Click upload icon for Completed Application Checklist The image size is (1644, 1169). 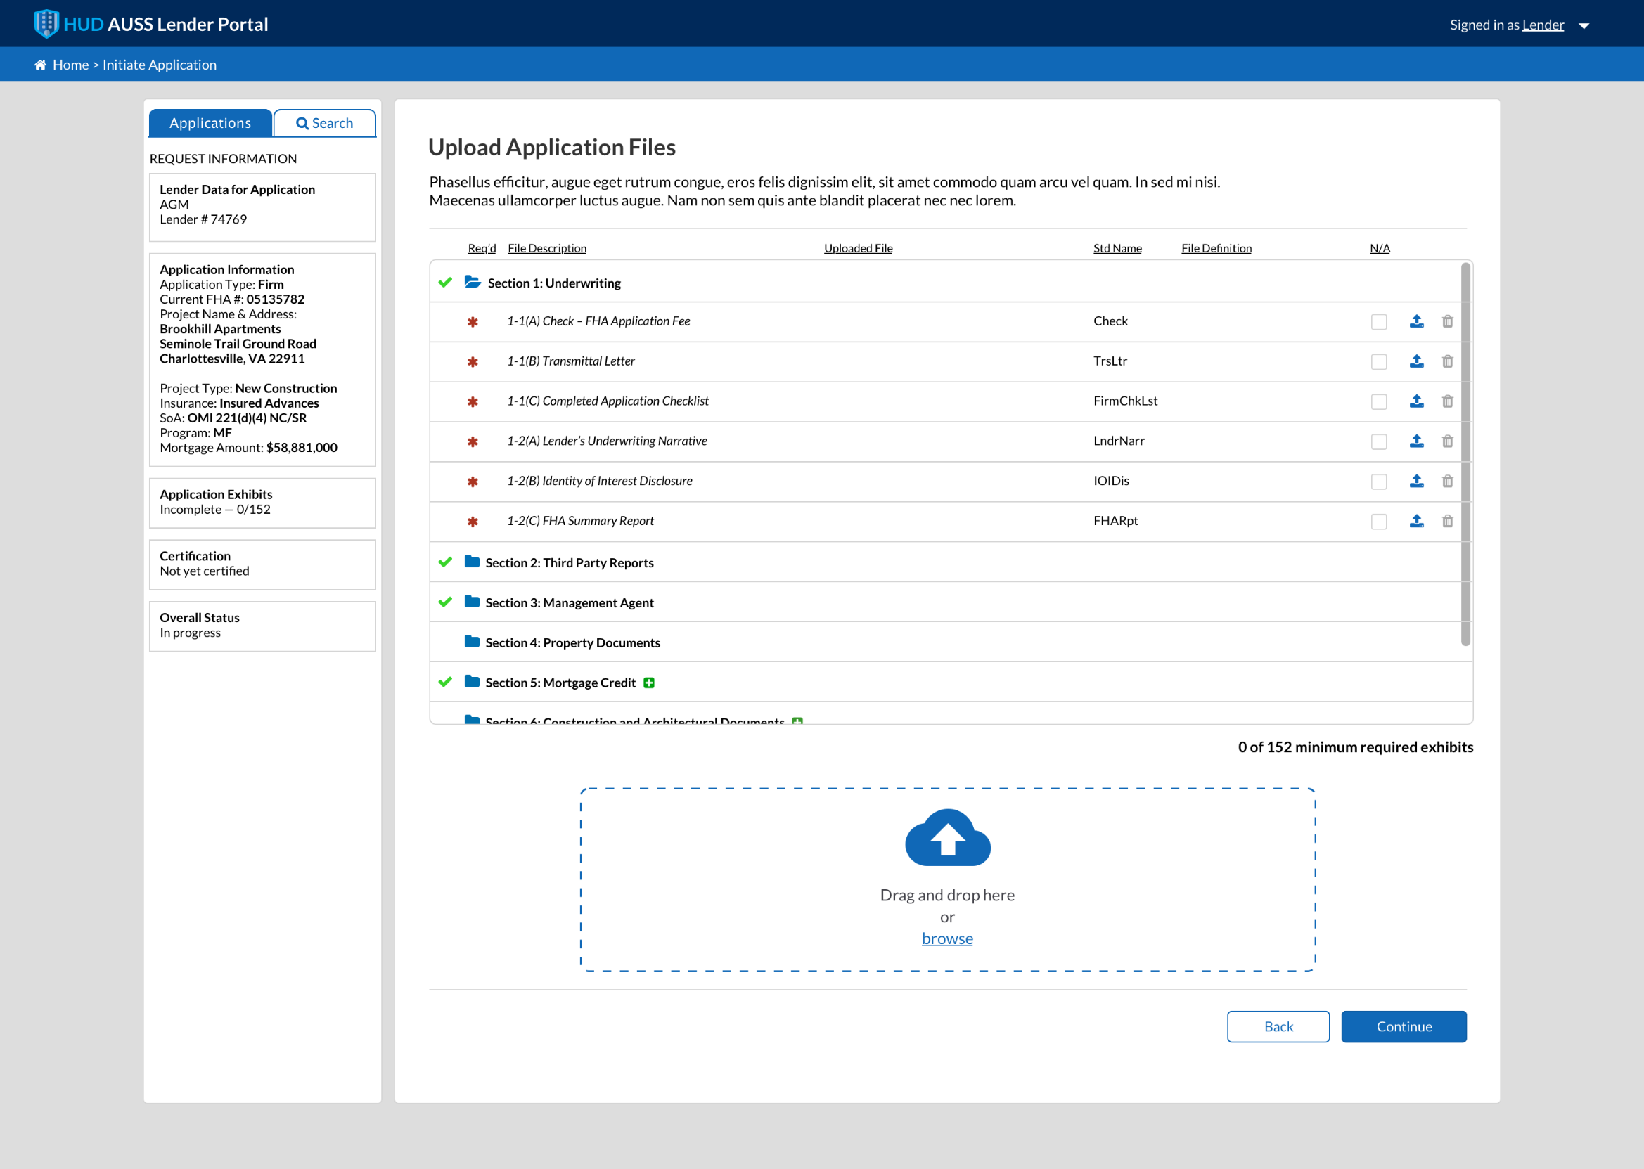[1415, 401]
